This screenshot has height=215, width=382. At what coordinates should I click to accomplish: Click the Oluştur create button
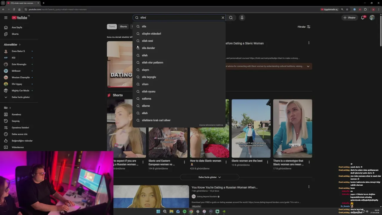[349, 18]
